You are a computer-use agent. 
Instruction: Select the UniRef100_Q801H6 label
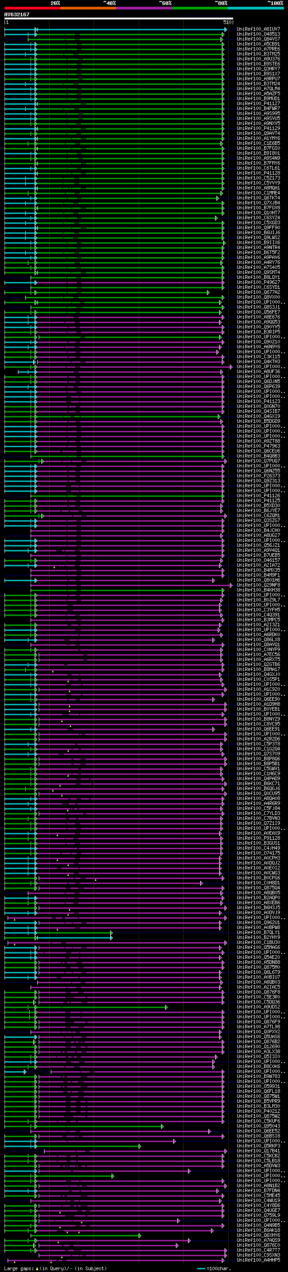pos(258,580)
